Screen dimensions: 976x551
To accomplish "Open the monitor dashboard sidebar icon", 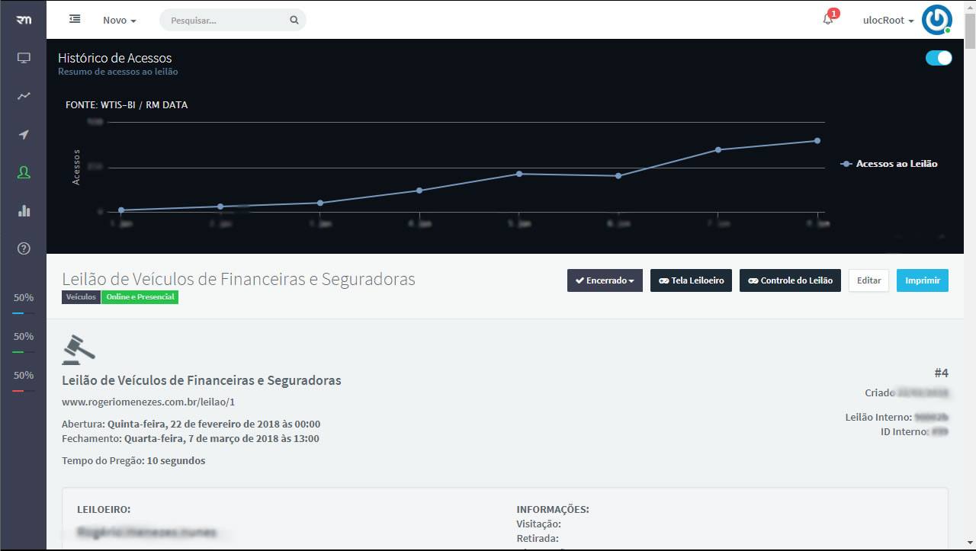I will point(24,58).
